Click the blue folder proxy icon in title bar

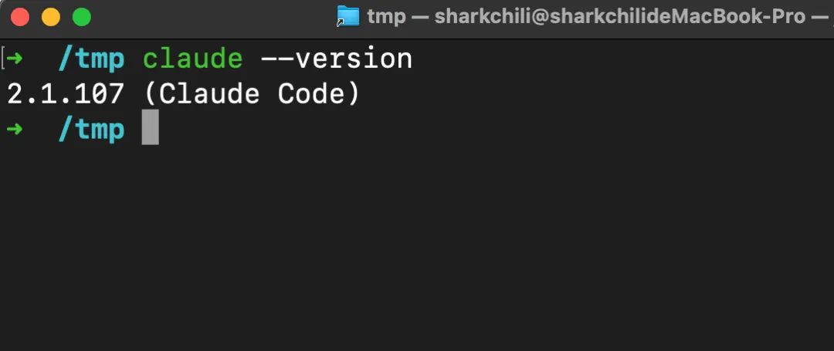[x=348, y=16]
